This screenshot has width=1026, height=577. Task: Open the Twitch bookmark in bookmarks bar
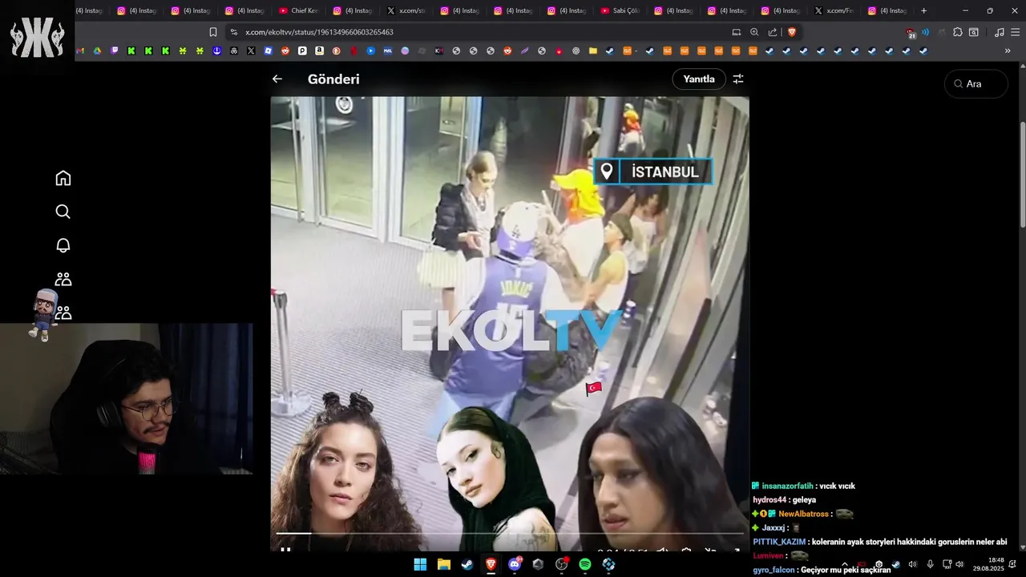click(x=115, y=50)
